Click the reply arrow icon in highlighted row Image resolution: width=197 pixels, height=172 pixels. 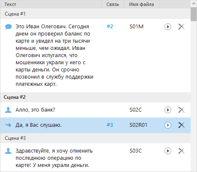(8, 125)
